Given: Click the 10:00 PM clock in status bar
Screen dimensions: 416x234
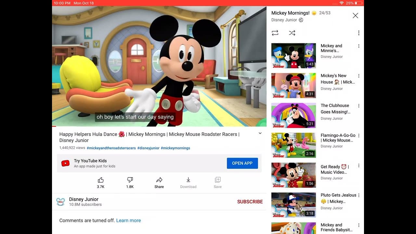Looking at the screenshot, I should 62,3.
